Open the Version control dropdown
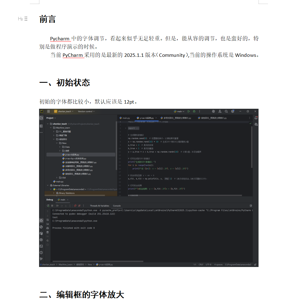297x307 pixels. click(86, 111)
